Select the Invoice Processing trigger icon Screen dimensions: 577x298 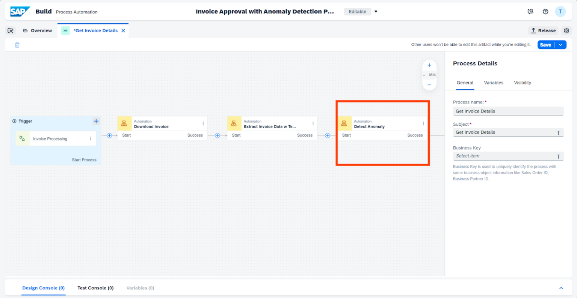pos(23,138)
